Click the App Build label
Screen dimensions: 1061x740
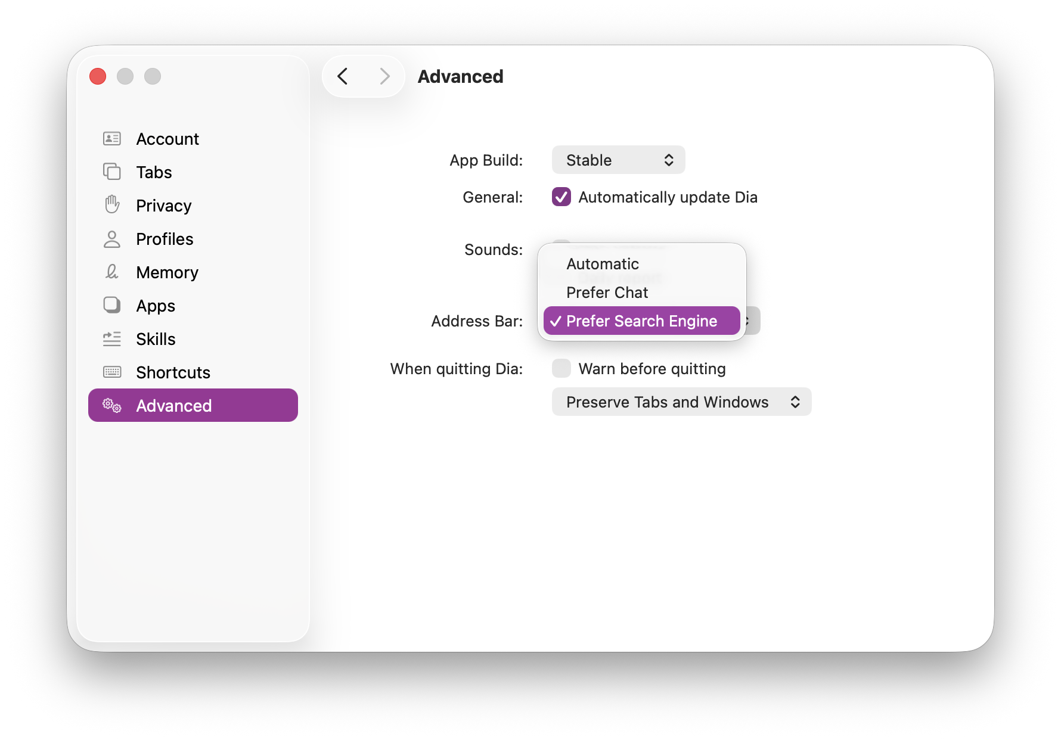tap(486, 160)
